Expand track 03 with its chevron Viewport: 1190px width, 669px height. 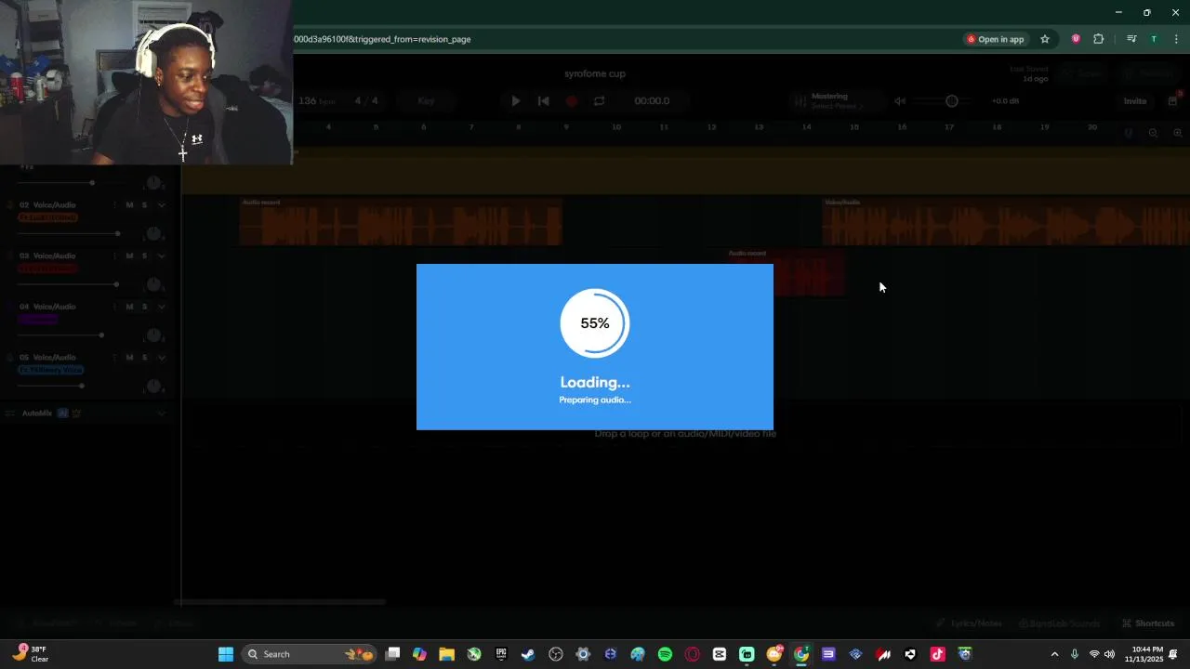[x=162, y=256]
